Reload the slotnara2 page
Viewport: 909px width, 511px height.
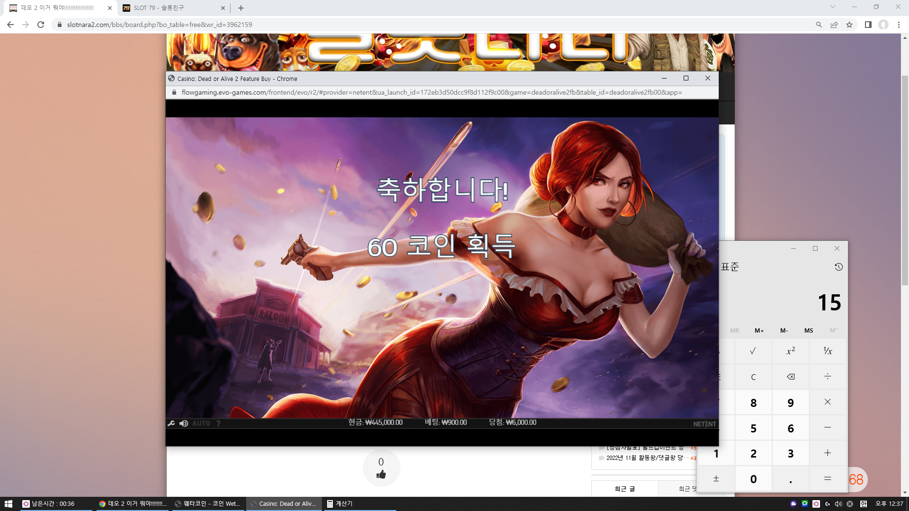[x=41, y=25]
